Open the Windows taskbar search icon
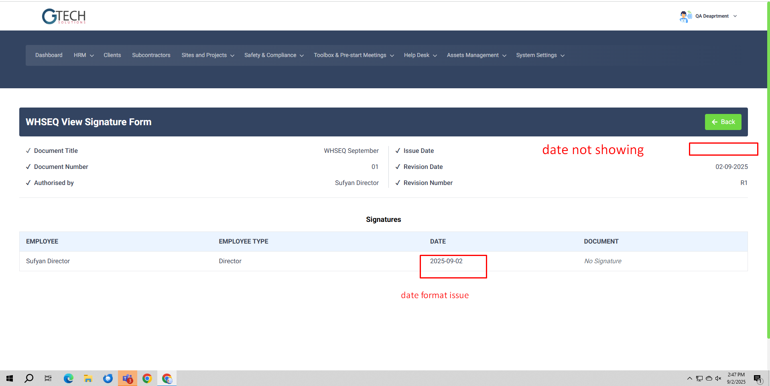Screen dimensions: 770x386 [29, 378]
